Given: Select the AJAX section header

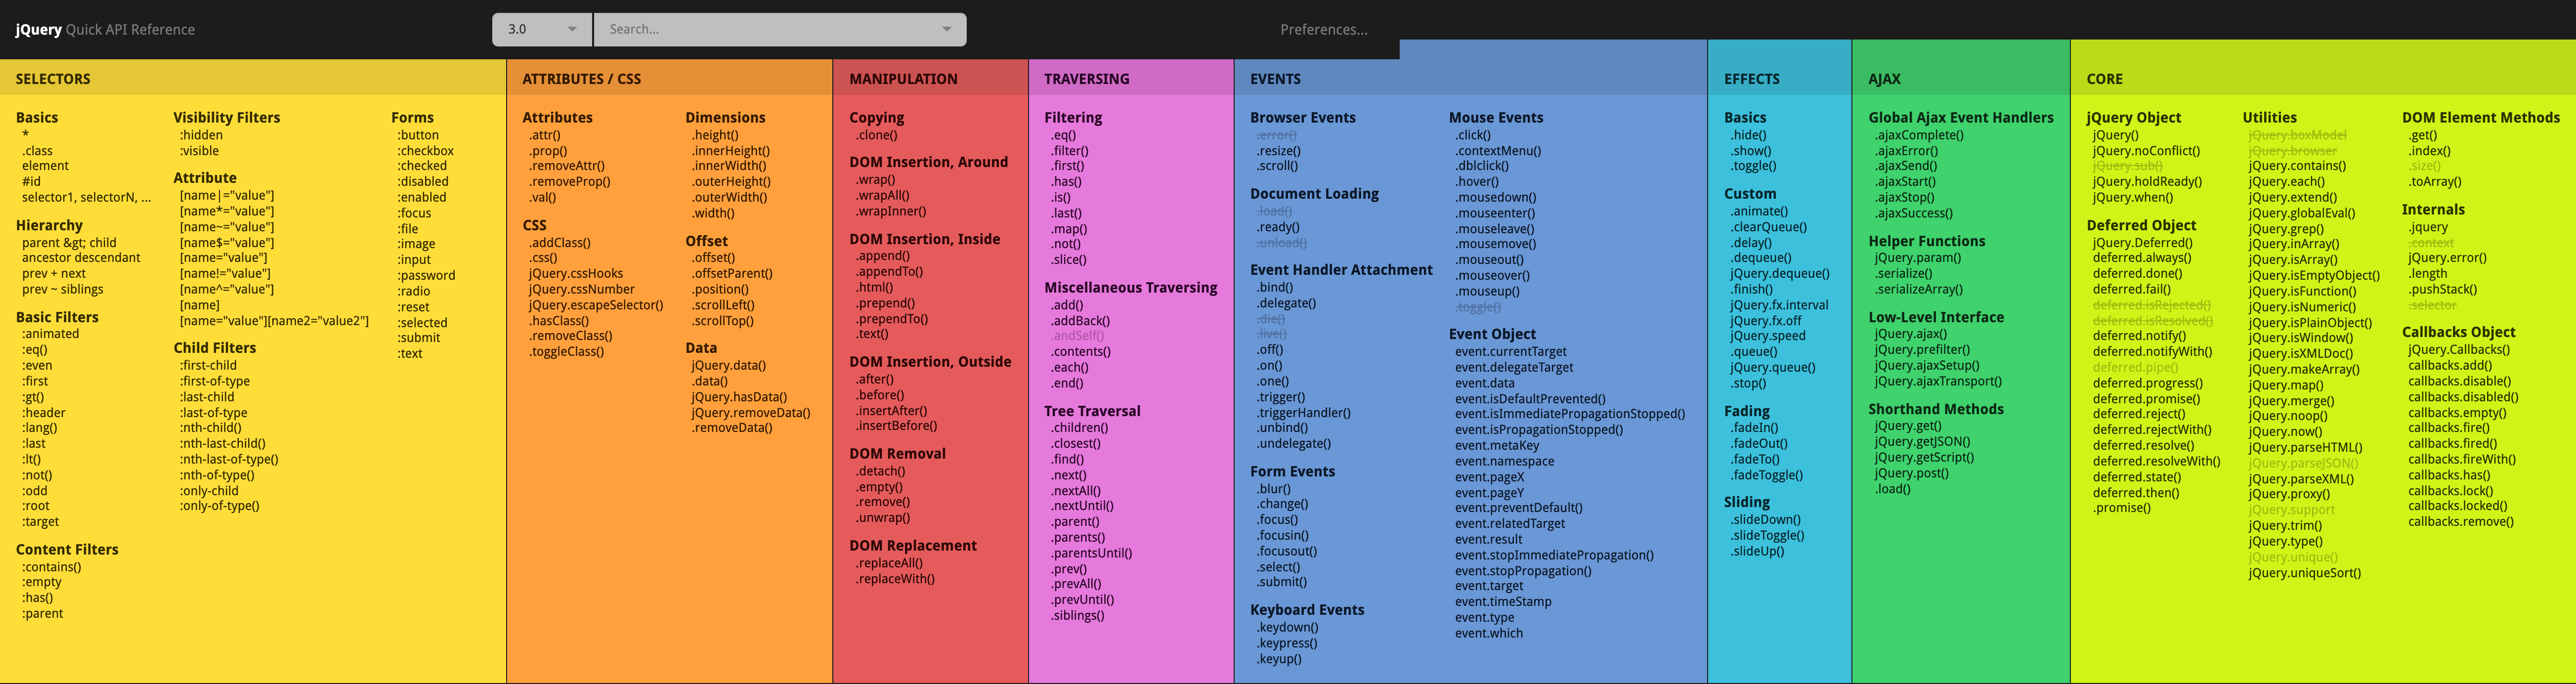Looking at the screenshot, I should point(1884,79).
